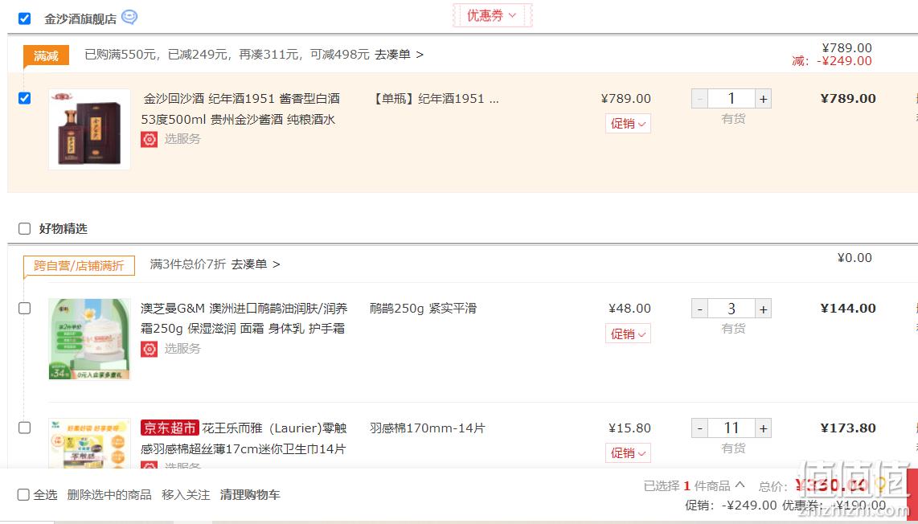Click 去凑单 for 满3件总价7折 offer
This screenshot has width=918, height=524.
(256, 264)
